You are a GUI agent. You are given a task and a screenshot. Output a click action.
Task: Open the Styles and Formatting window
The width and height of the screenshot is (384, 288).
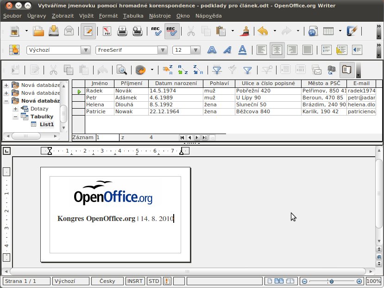[x=14, y=50]
